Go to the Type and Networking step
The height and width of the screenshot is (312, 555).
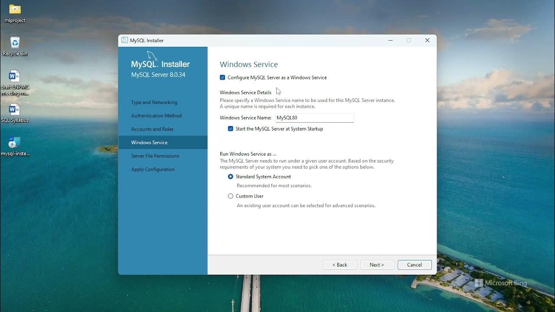click(154, 103)
